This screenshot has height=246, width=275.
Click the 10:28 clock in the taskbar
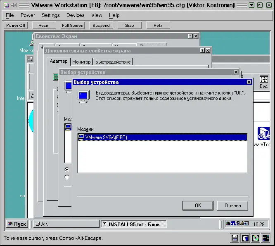click(x=258, y=224)
